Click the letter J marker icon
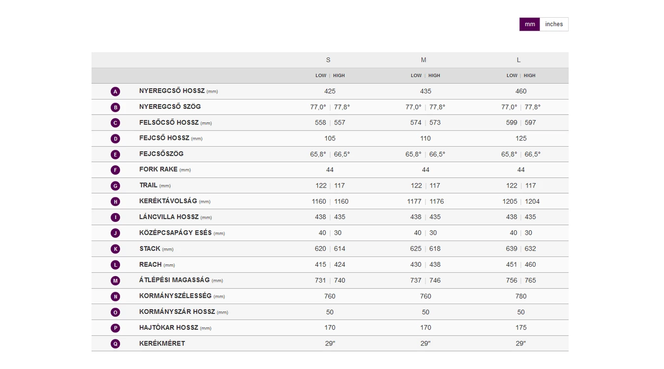664x369 pixels. tap(115, 233)
